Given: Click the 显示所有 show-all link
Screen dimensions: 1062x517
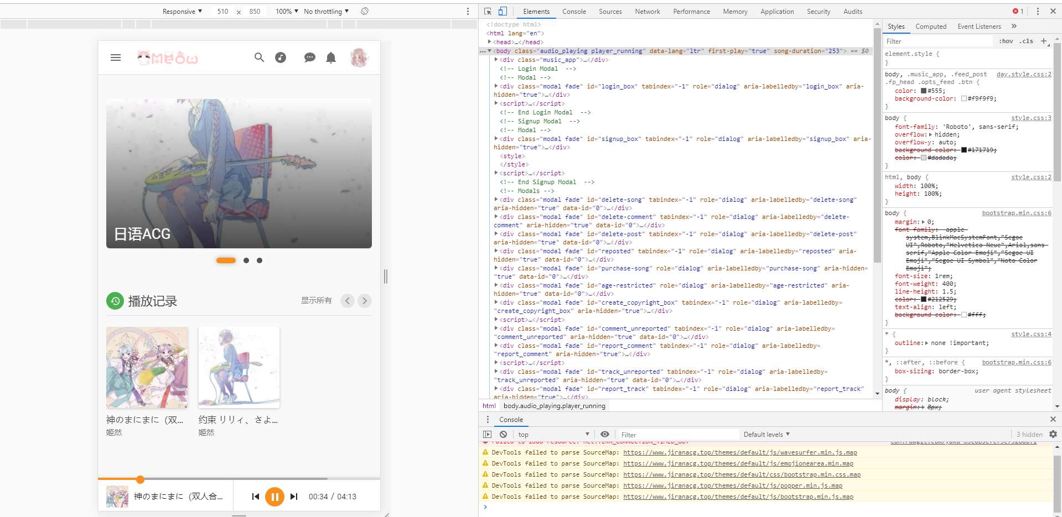Looking at the screenshot, I should coord(316,300).
